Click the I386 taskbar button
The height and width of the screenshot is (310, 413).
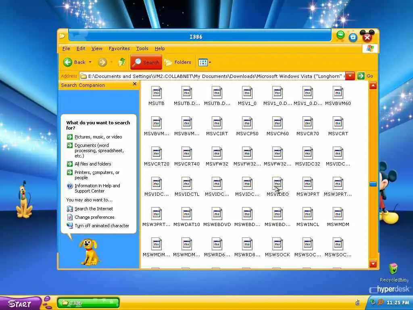[88, 303]
